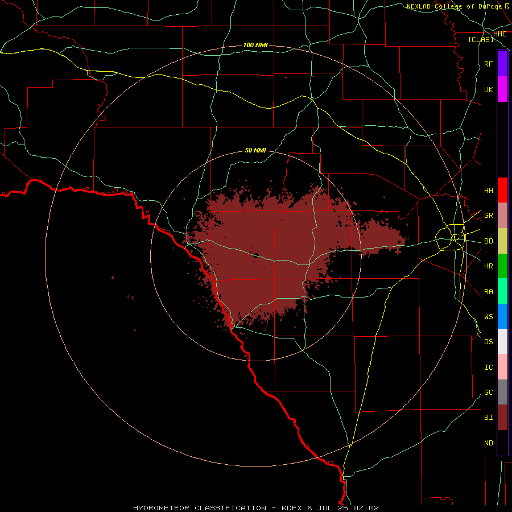Click the 100 NMI range ring label
512x512 pixels.
pyautogui.click(x=255, y=45)
